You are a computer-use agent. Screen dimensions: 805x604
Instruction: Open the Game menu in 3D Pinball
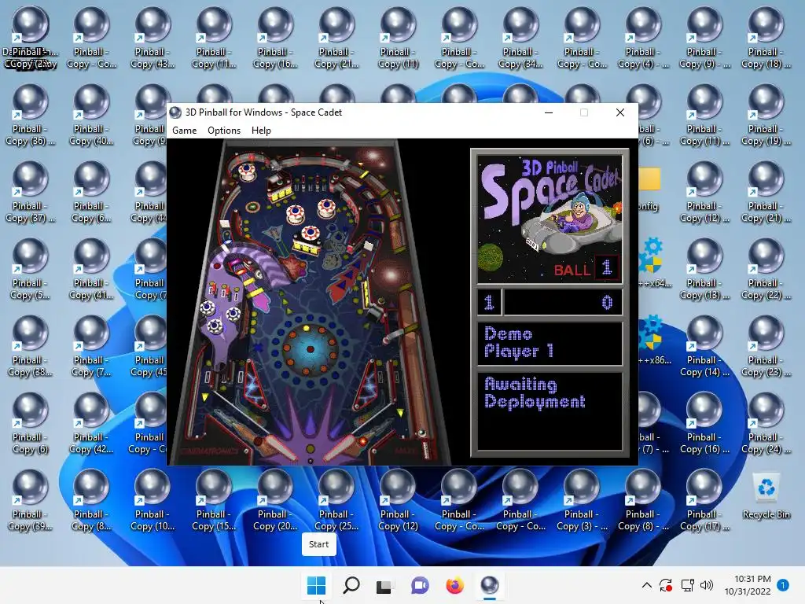pos(184,131)
